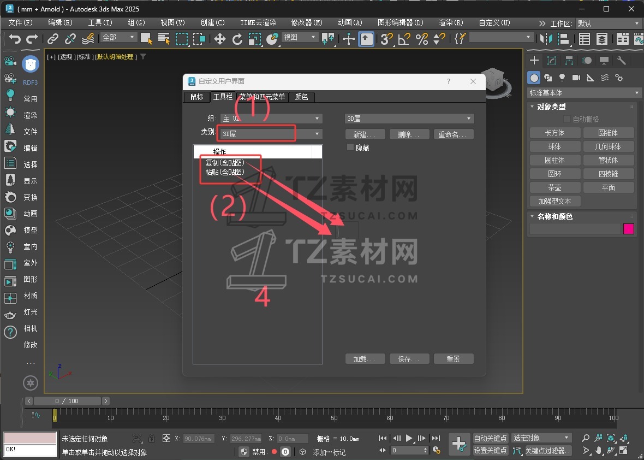Open the 类别 category dropdown showing 3D屋
This screenshot has height=460, width=644.
(270, 134)
